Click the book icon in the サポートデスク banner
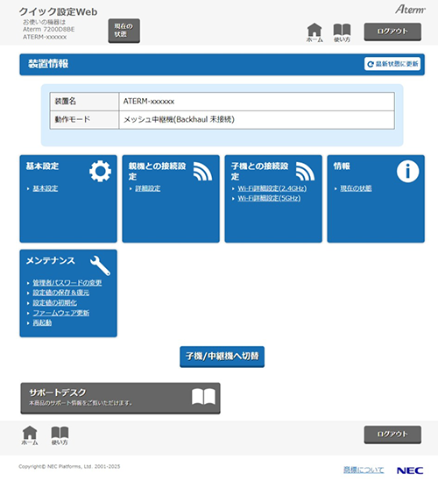This screenshot has width=438, height=481. (x=203, y=397)
